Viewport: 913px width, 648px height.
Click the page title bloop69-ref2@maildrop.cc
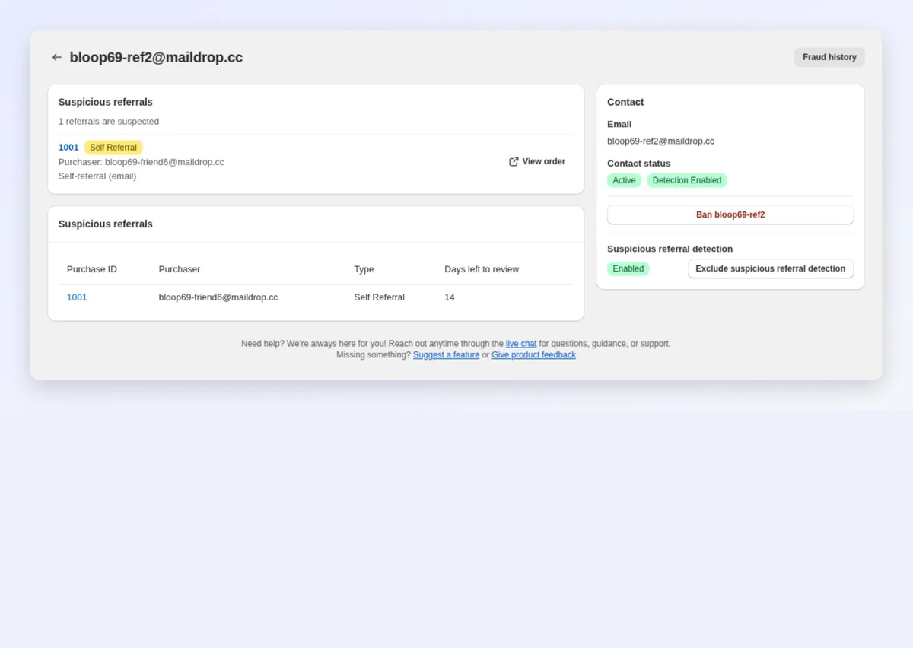pos(156,57)
